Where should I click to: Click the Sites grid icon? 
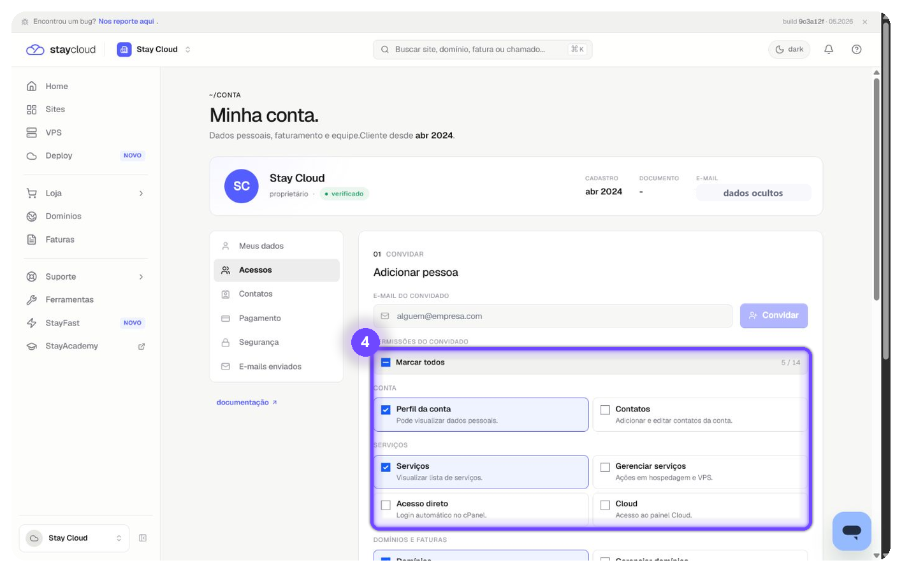[31, 110]
